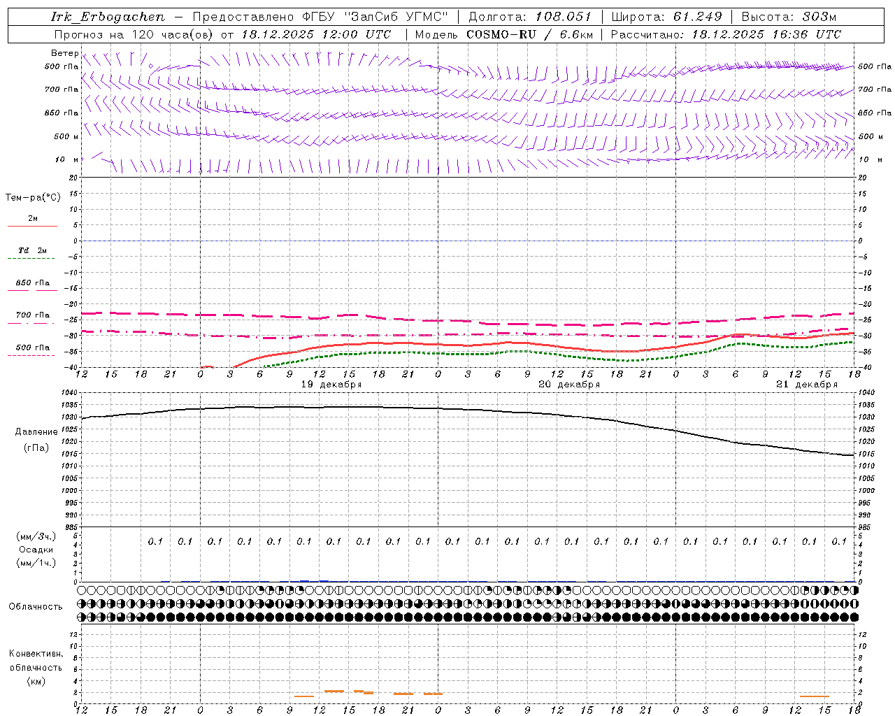Image resolution: width=895 pixels, height=716 pixels.
Task: Click the forecast start time 18.12.2025 12:00 UTC
Action: point(316,34)
